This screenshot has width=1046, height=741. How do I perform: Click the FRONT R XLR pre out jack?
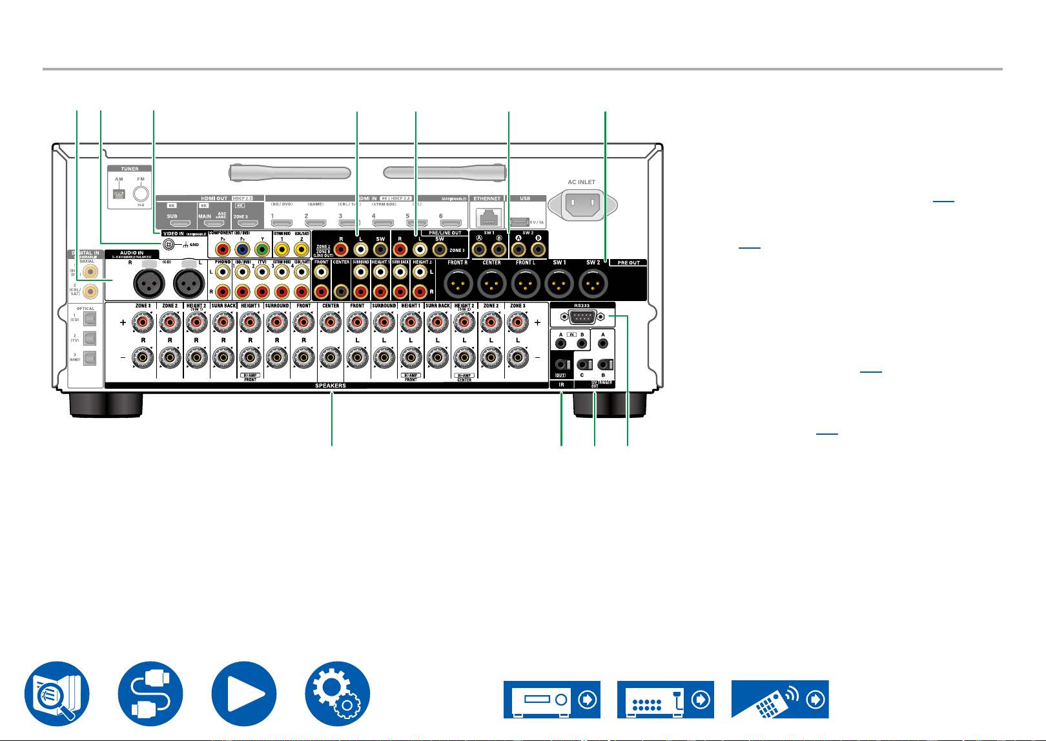459,283
